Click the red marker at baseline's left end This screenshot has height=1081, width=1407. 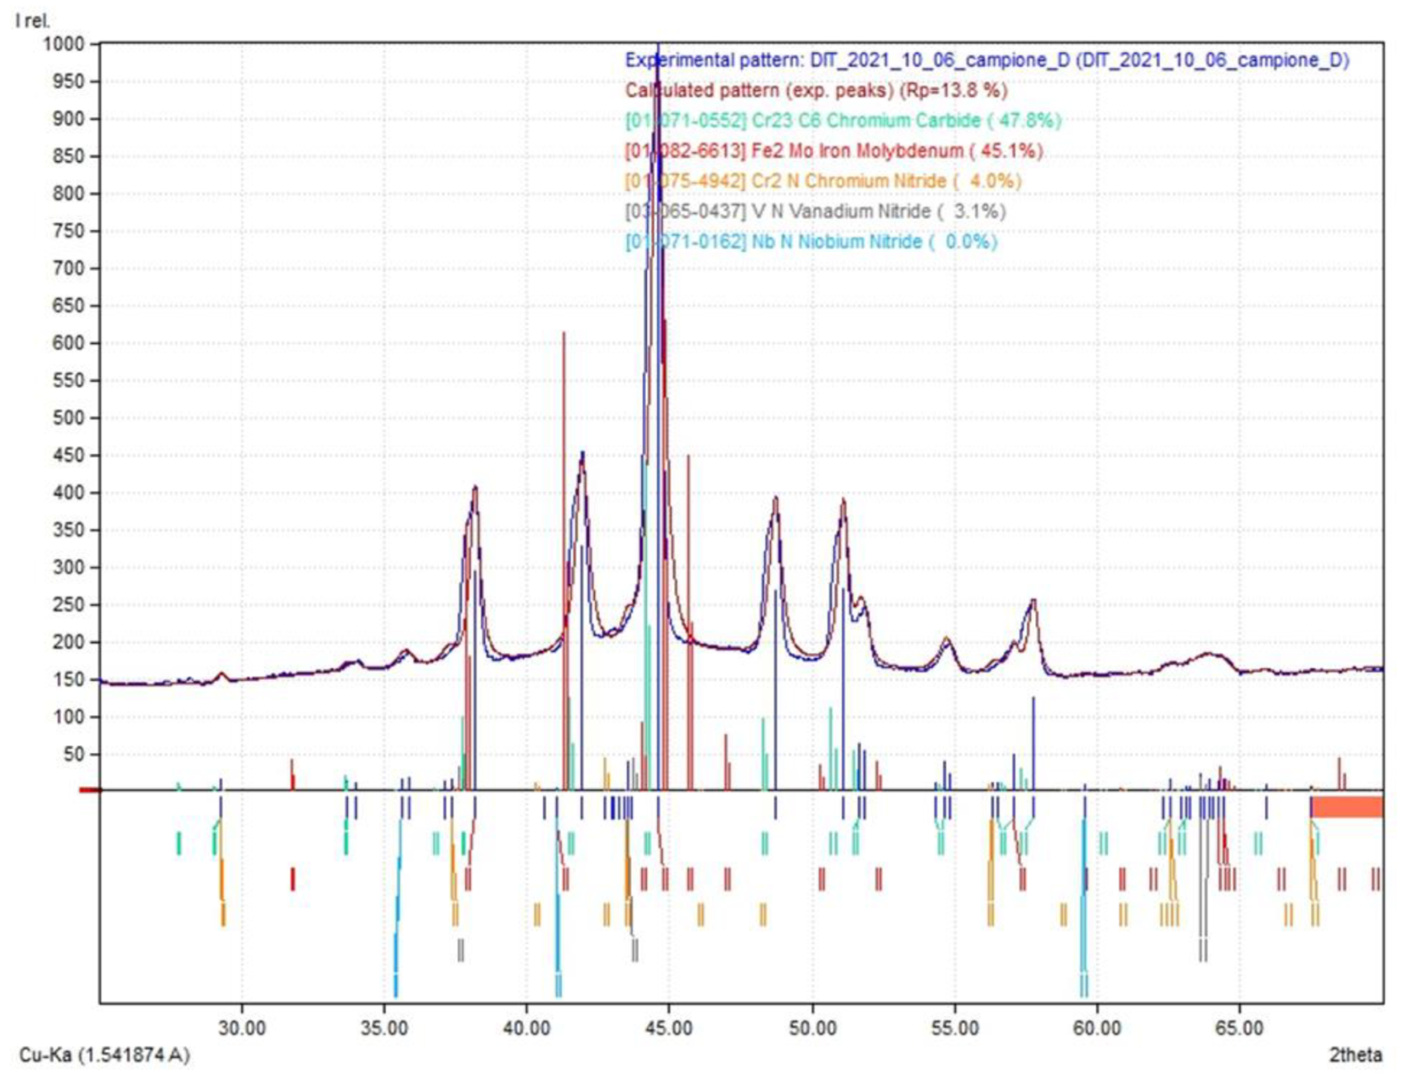click(90, 790)
